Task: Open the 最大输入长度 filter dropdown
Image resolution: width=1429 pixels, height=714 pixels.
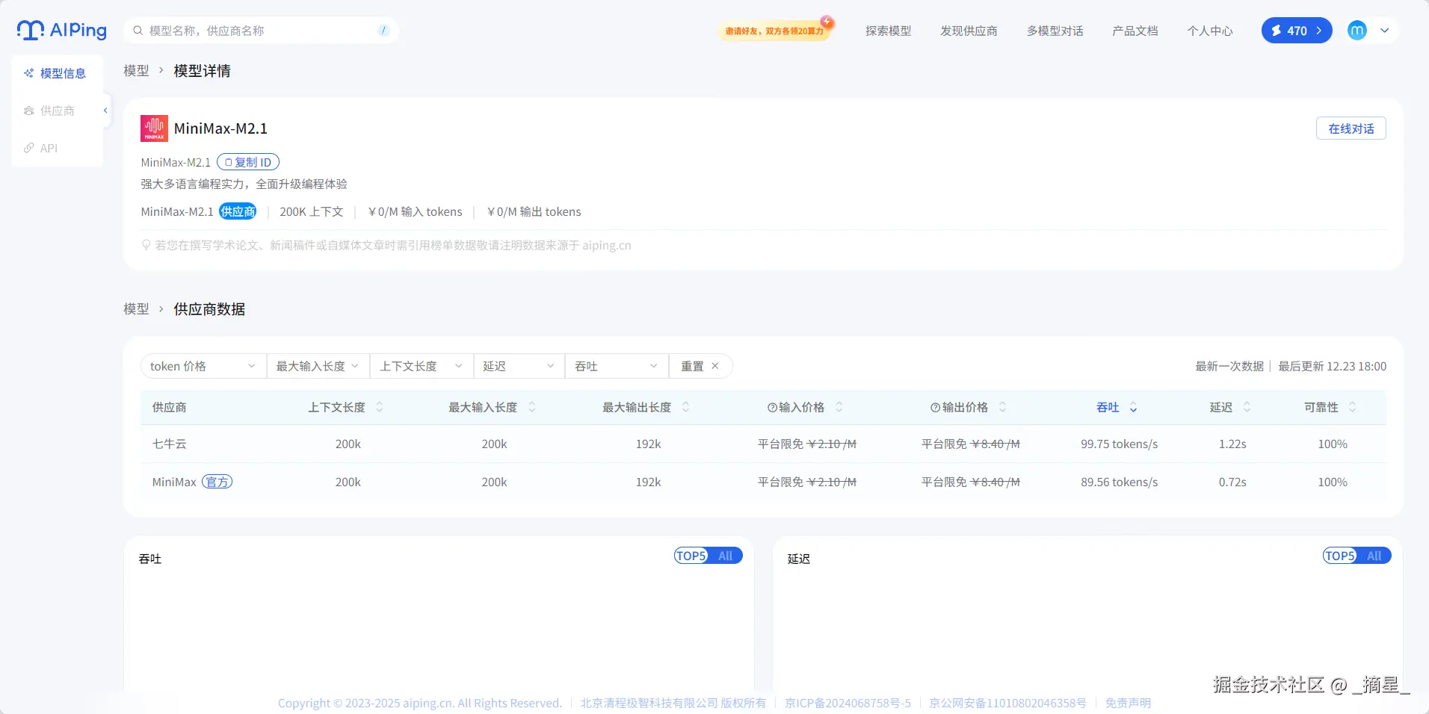Action: tap(318, 366)
